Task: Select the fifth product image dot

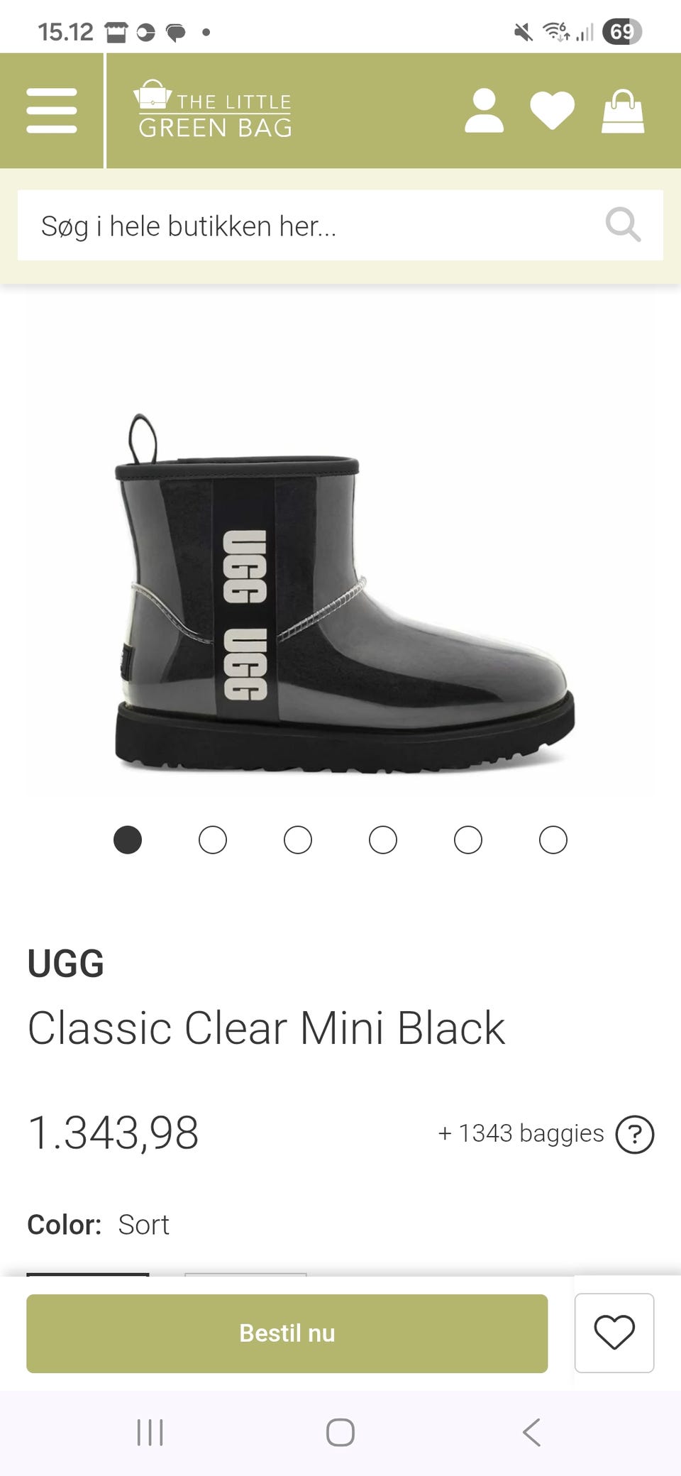Action: click(x=468, y=840)
